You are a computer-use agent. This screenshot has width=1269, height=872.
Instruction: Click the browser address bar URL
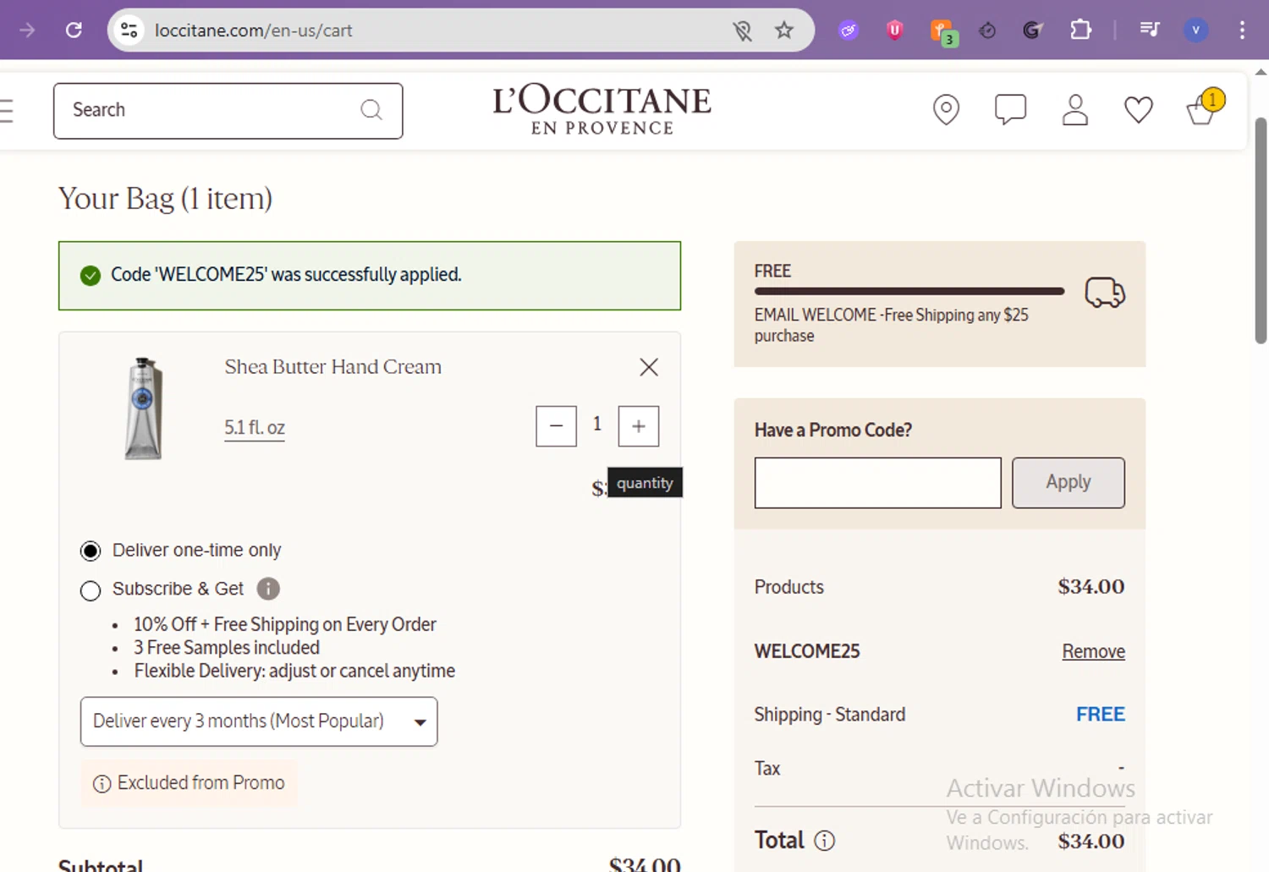pos(253,30)
